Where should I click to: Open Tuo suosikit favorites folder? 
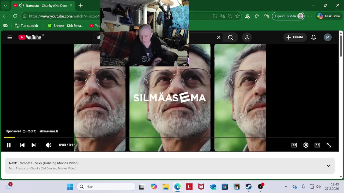point(26,26)
